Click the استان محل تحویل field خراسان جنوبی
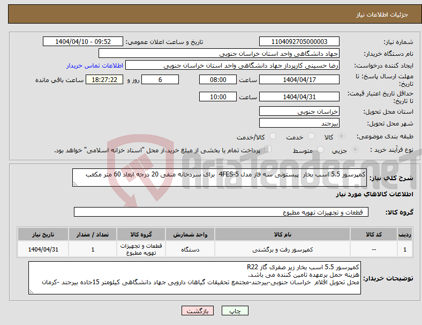Viewport: 422px width, 325px height. click(299, 111)
